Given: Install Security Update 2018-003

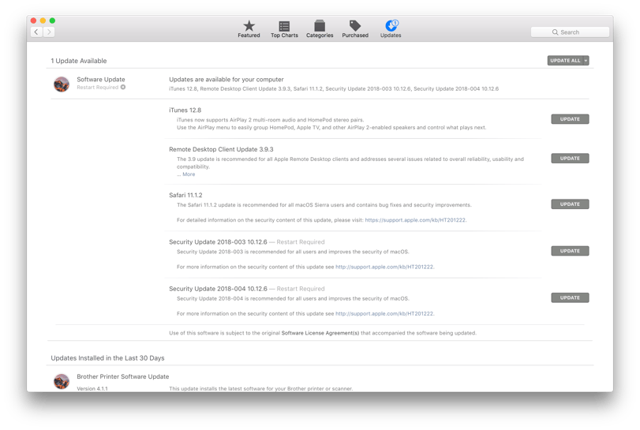Looking at the screenshot, I should [x=570, y=251].
